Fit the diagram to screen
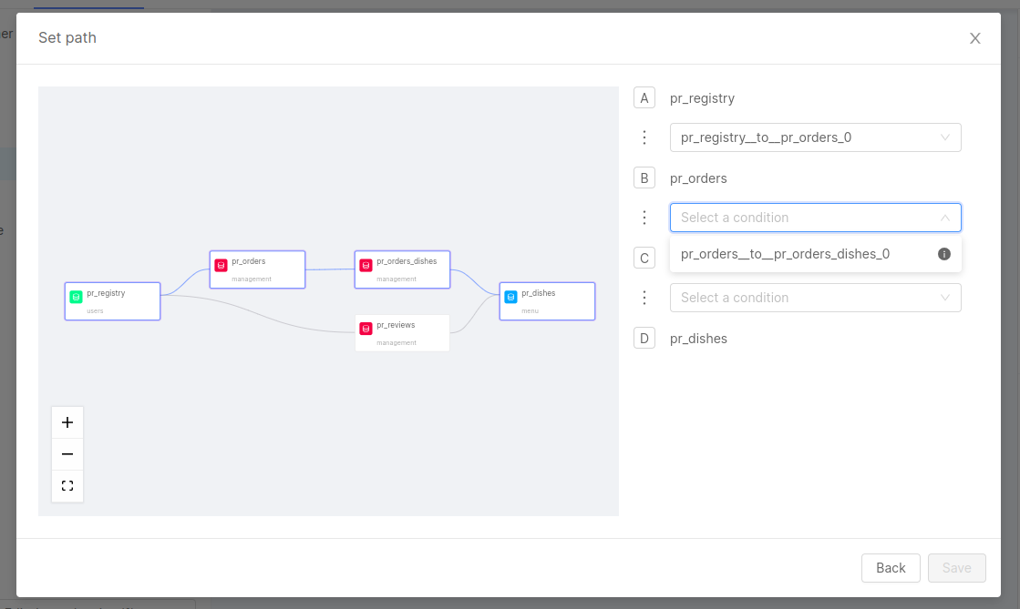 (67, 485)
